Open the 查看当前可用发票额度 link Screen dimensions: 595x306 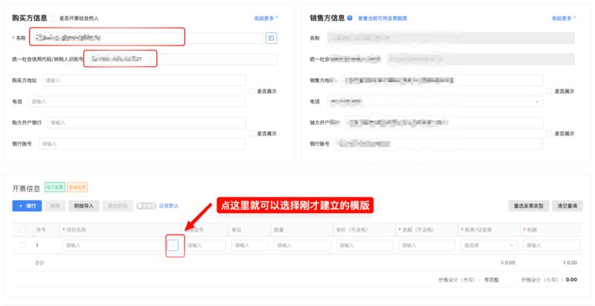(382, 18)
